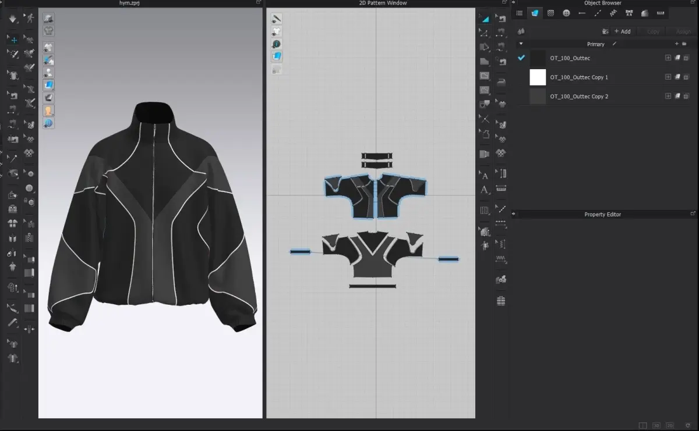Expand the Object Browser panel arrow
Screen dimensions: 699x431
click(513, 3)
